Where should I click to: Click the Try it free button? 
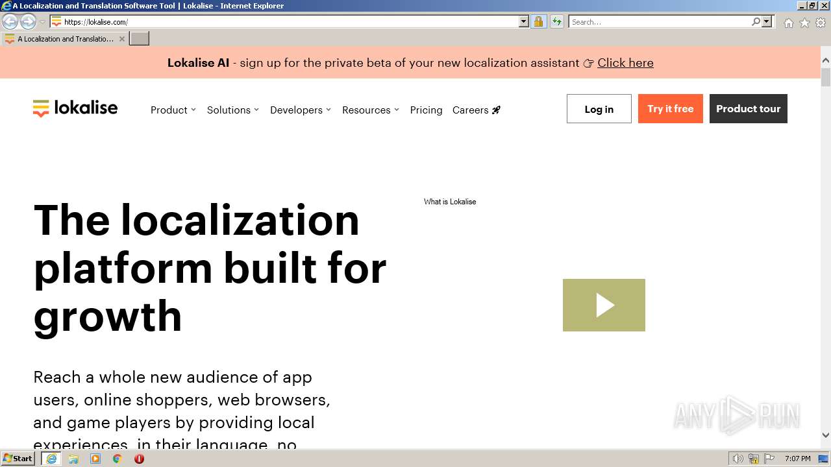(x=670, y=109)
